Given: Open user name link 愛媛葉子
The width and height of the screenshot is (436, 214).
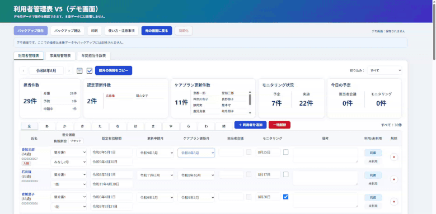Looking at the screenshot, I should coord(28,194).
